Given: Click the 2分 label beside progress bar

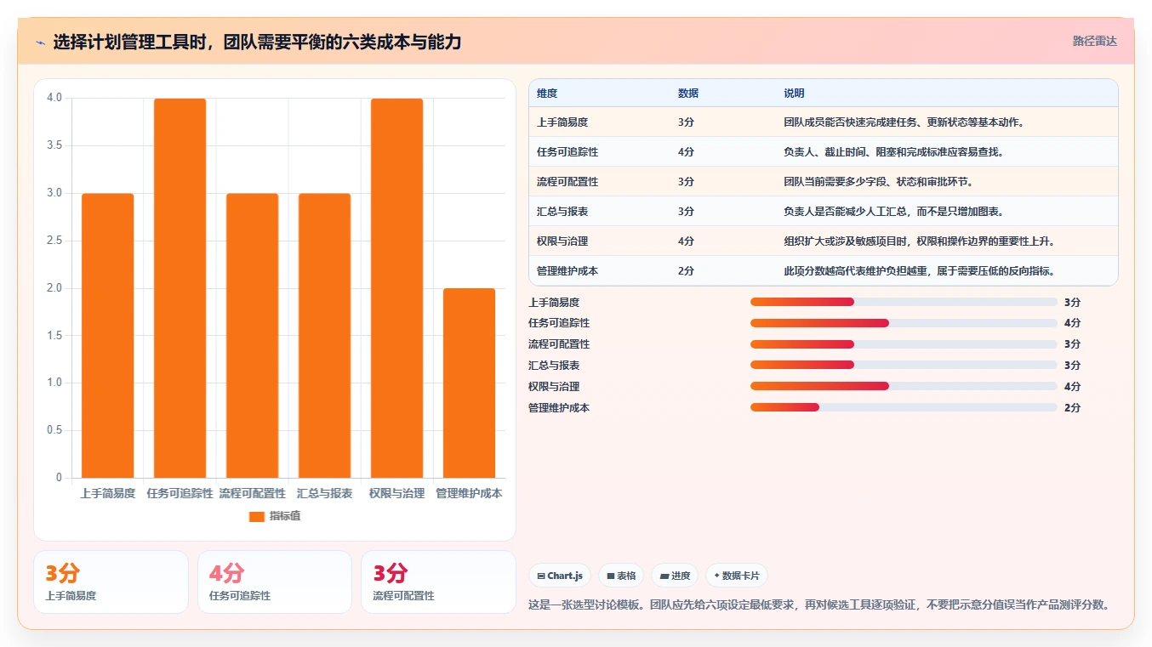Looking at the screenshot, I should (1072, 407).
